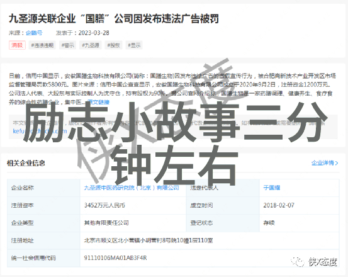Click the 企业类型 label cell
The height and width of the screenshot is (277, 348).
coord(43,223)
